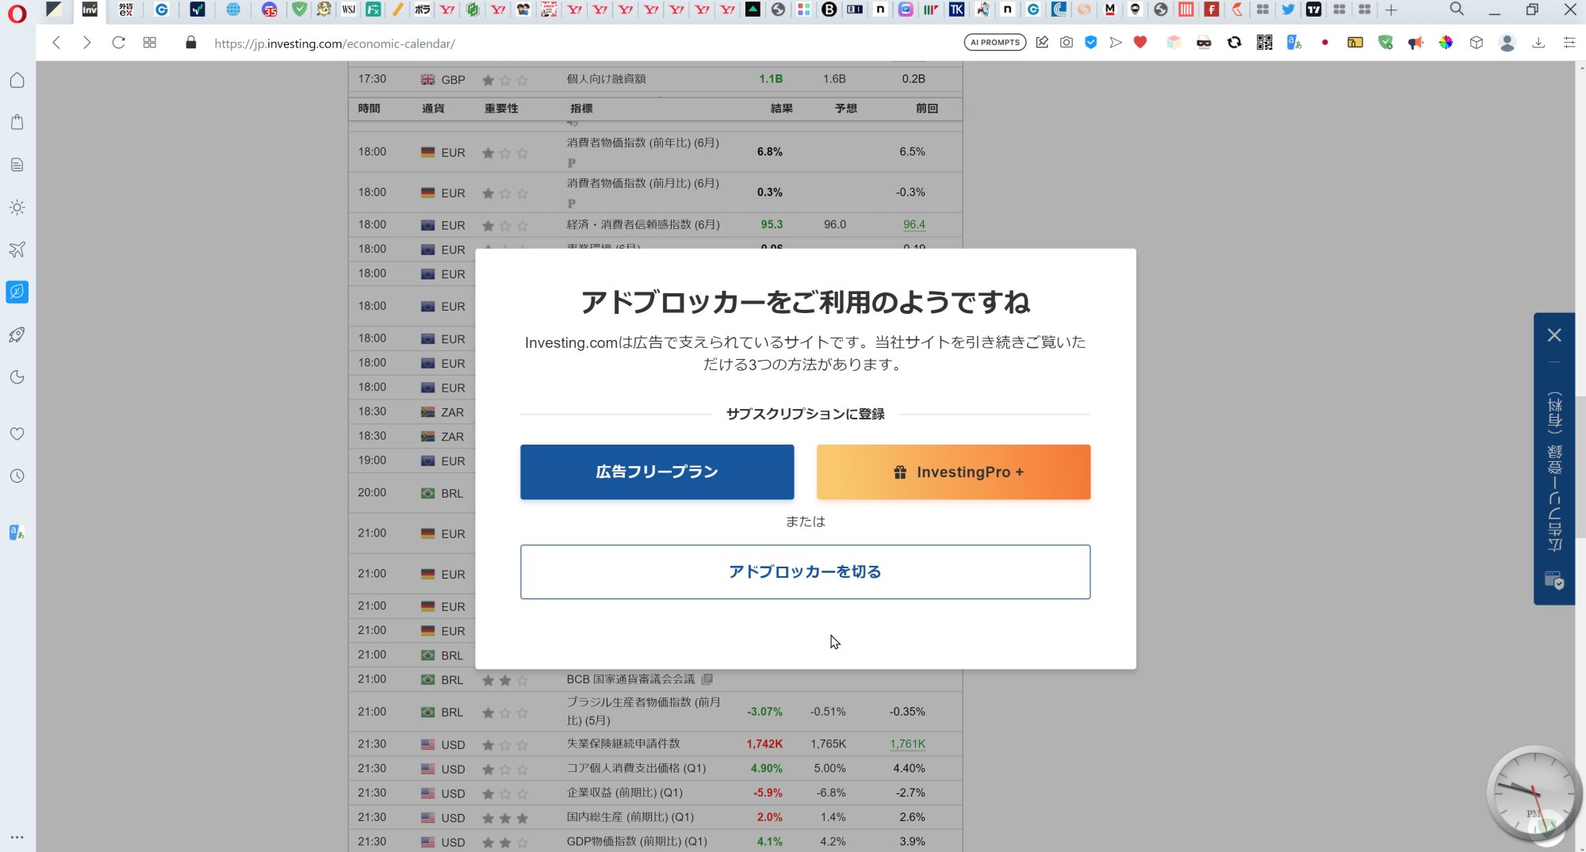
Task: Click アドブロッカーを切る button
Action: coord(805,571)
